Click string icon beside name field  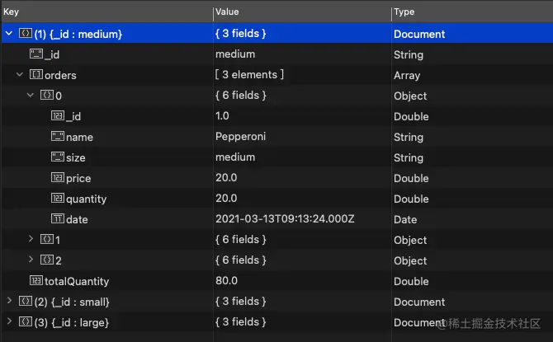click(58, 136)
